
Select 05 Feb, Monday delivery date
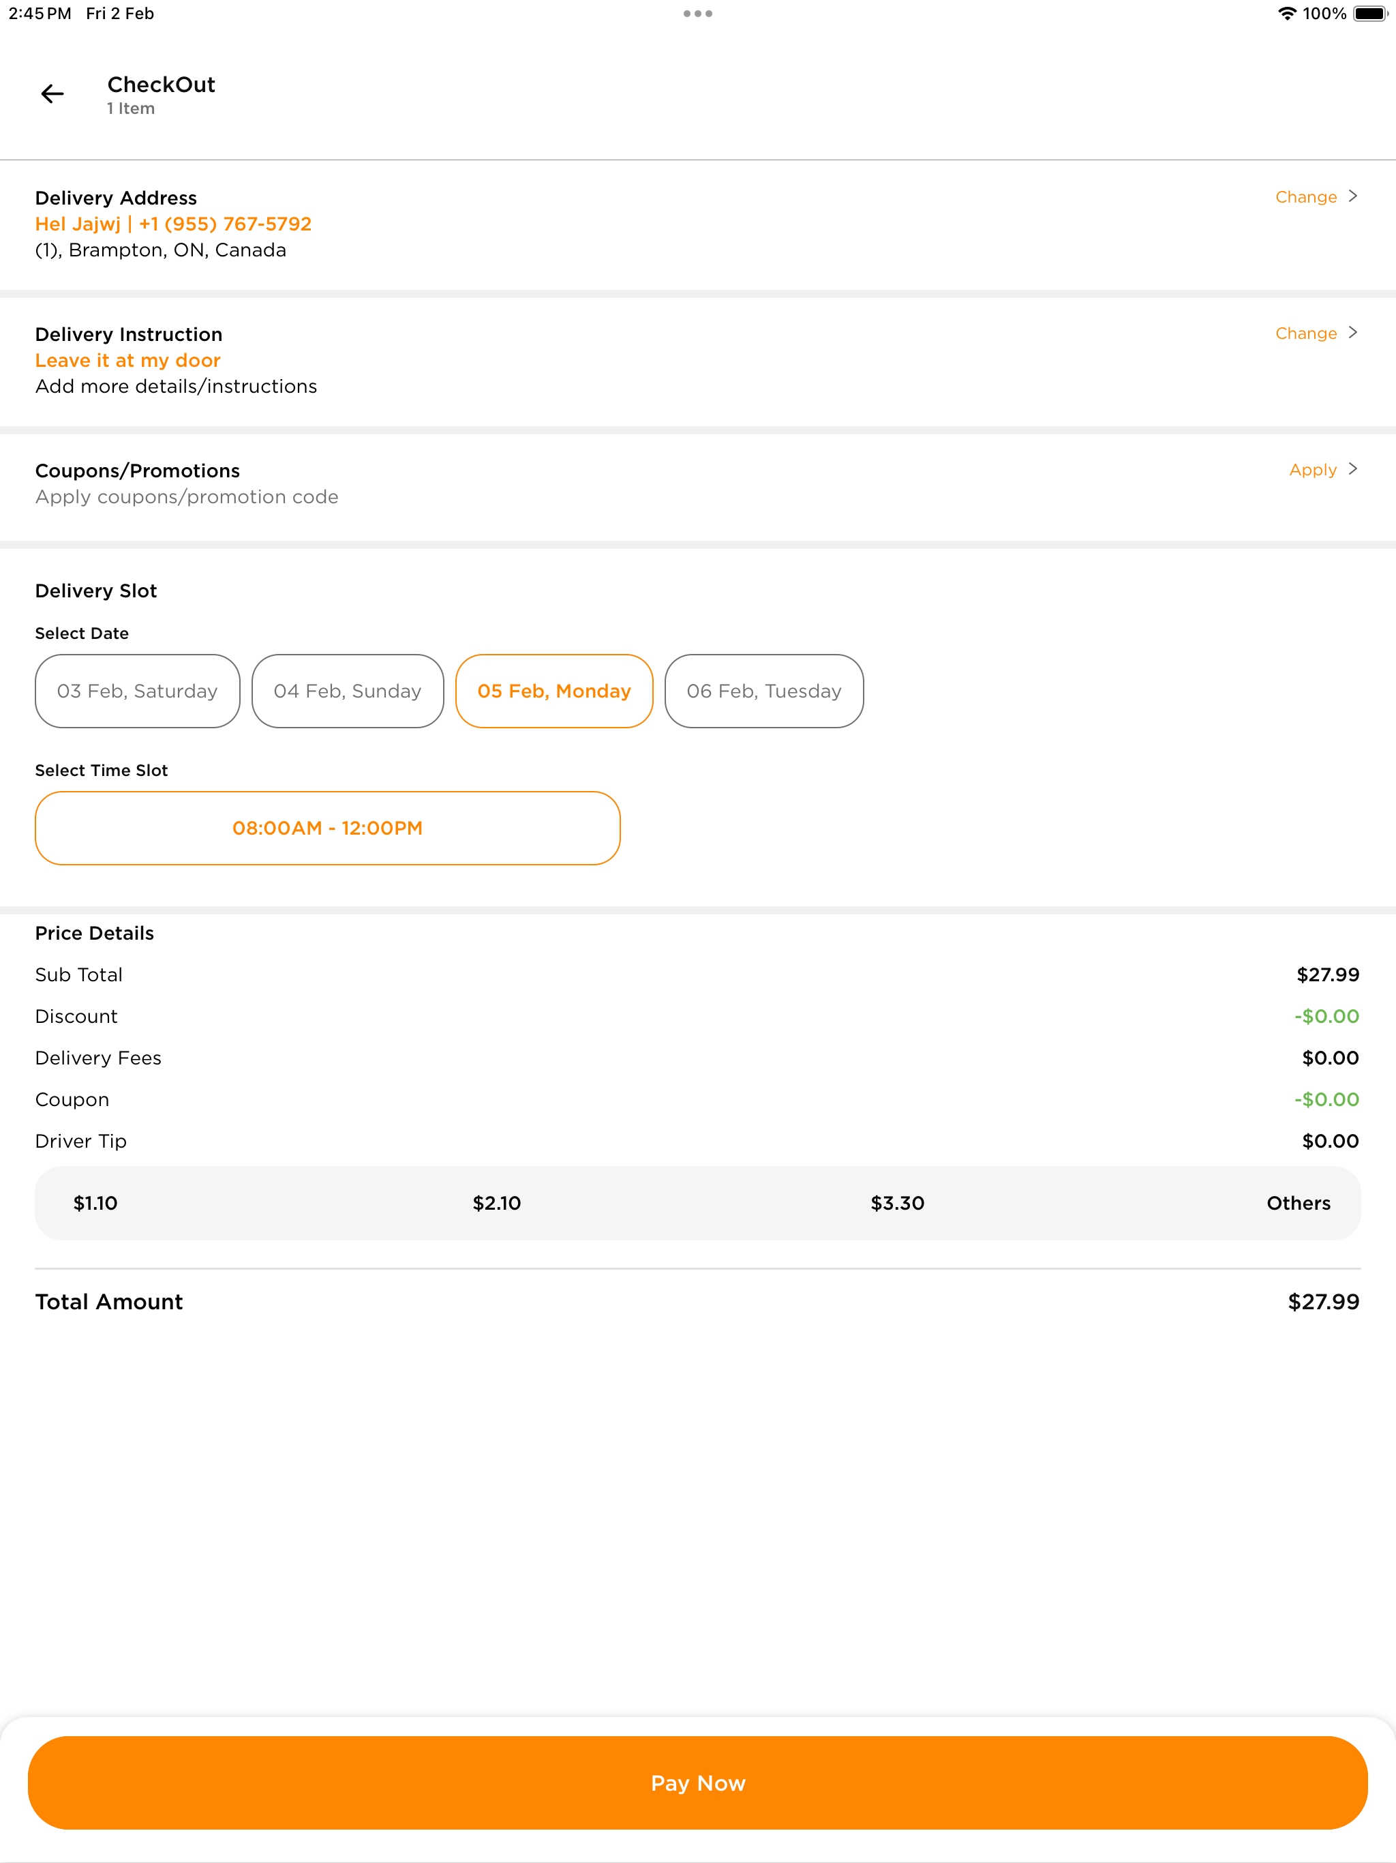(x=554, y=691)
